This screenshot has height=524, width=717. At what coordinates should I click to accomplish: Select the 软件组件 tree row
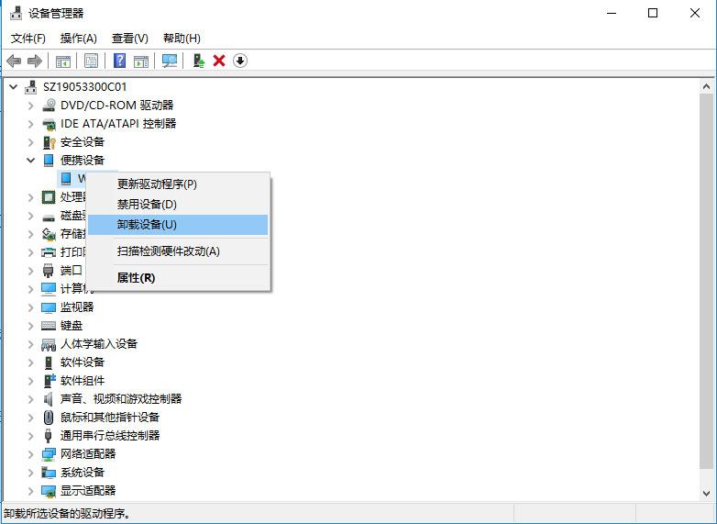83,381
